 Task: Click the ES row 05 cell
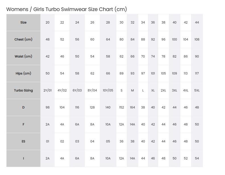point(108,141)
